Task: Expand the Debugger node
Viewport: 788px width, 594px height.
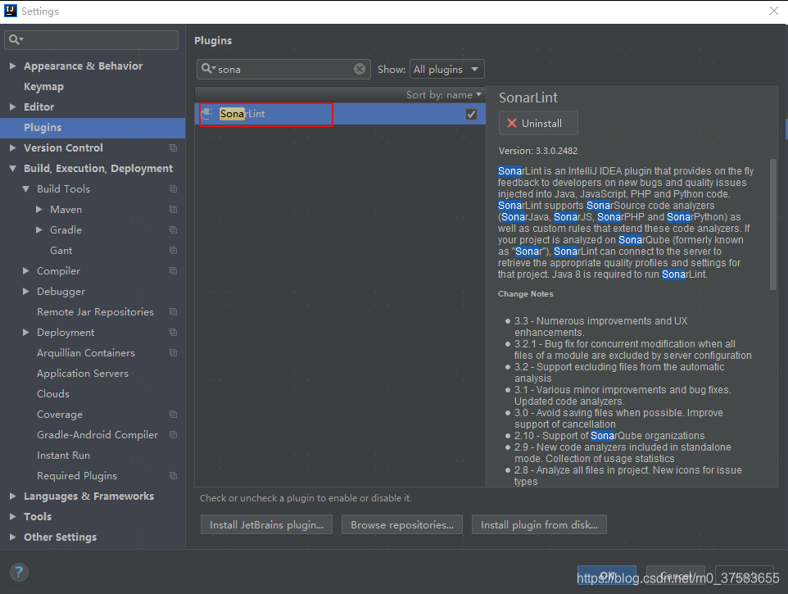Action: (x=25, y=292)
